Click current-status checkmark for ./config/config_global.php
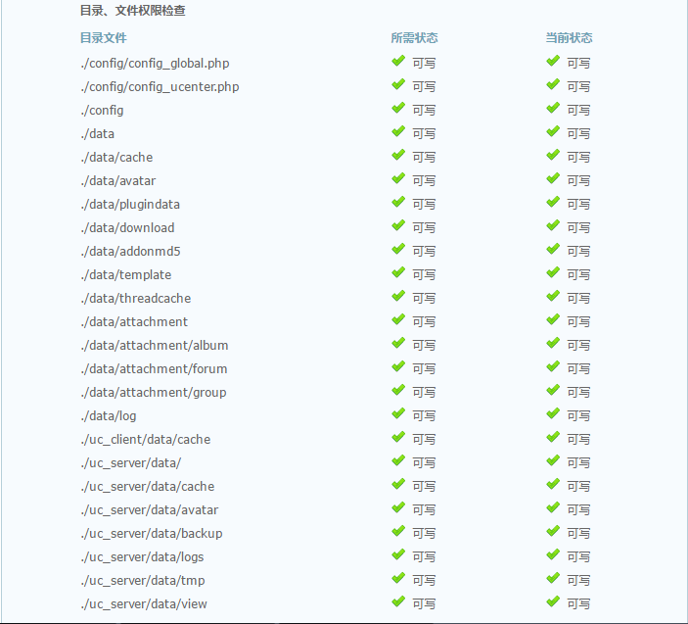 tap(553, 61)
